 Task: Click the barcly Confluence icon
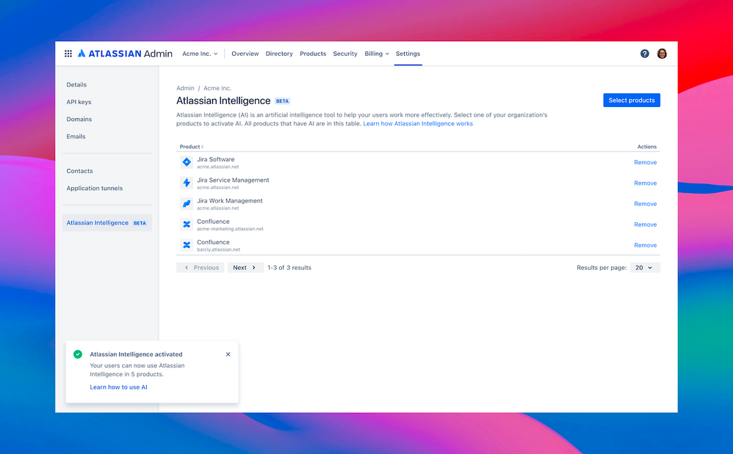tap(187, 245)
